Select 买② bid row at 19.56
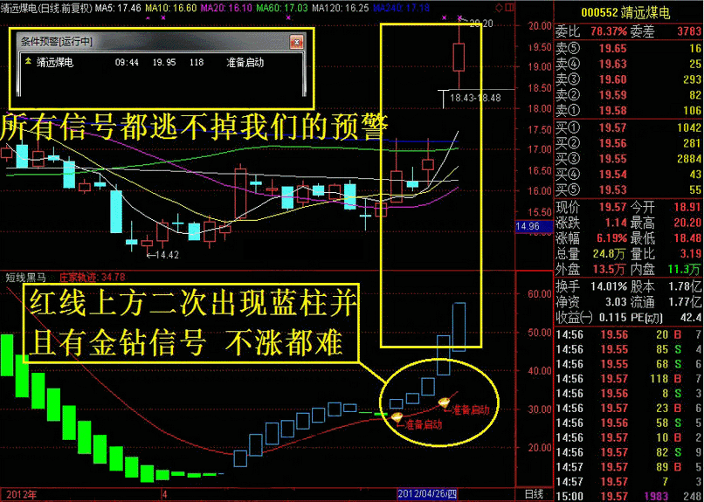The height and width of the screenshot is (502, 704). 629,143
